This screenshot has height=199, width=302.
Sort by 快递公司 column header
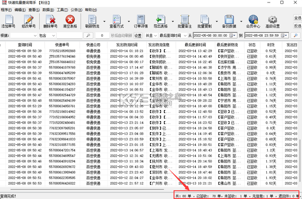tap(93, 45)
